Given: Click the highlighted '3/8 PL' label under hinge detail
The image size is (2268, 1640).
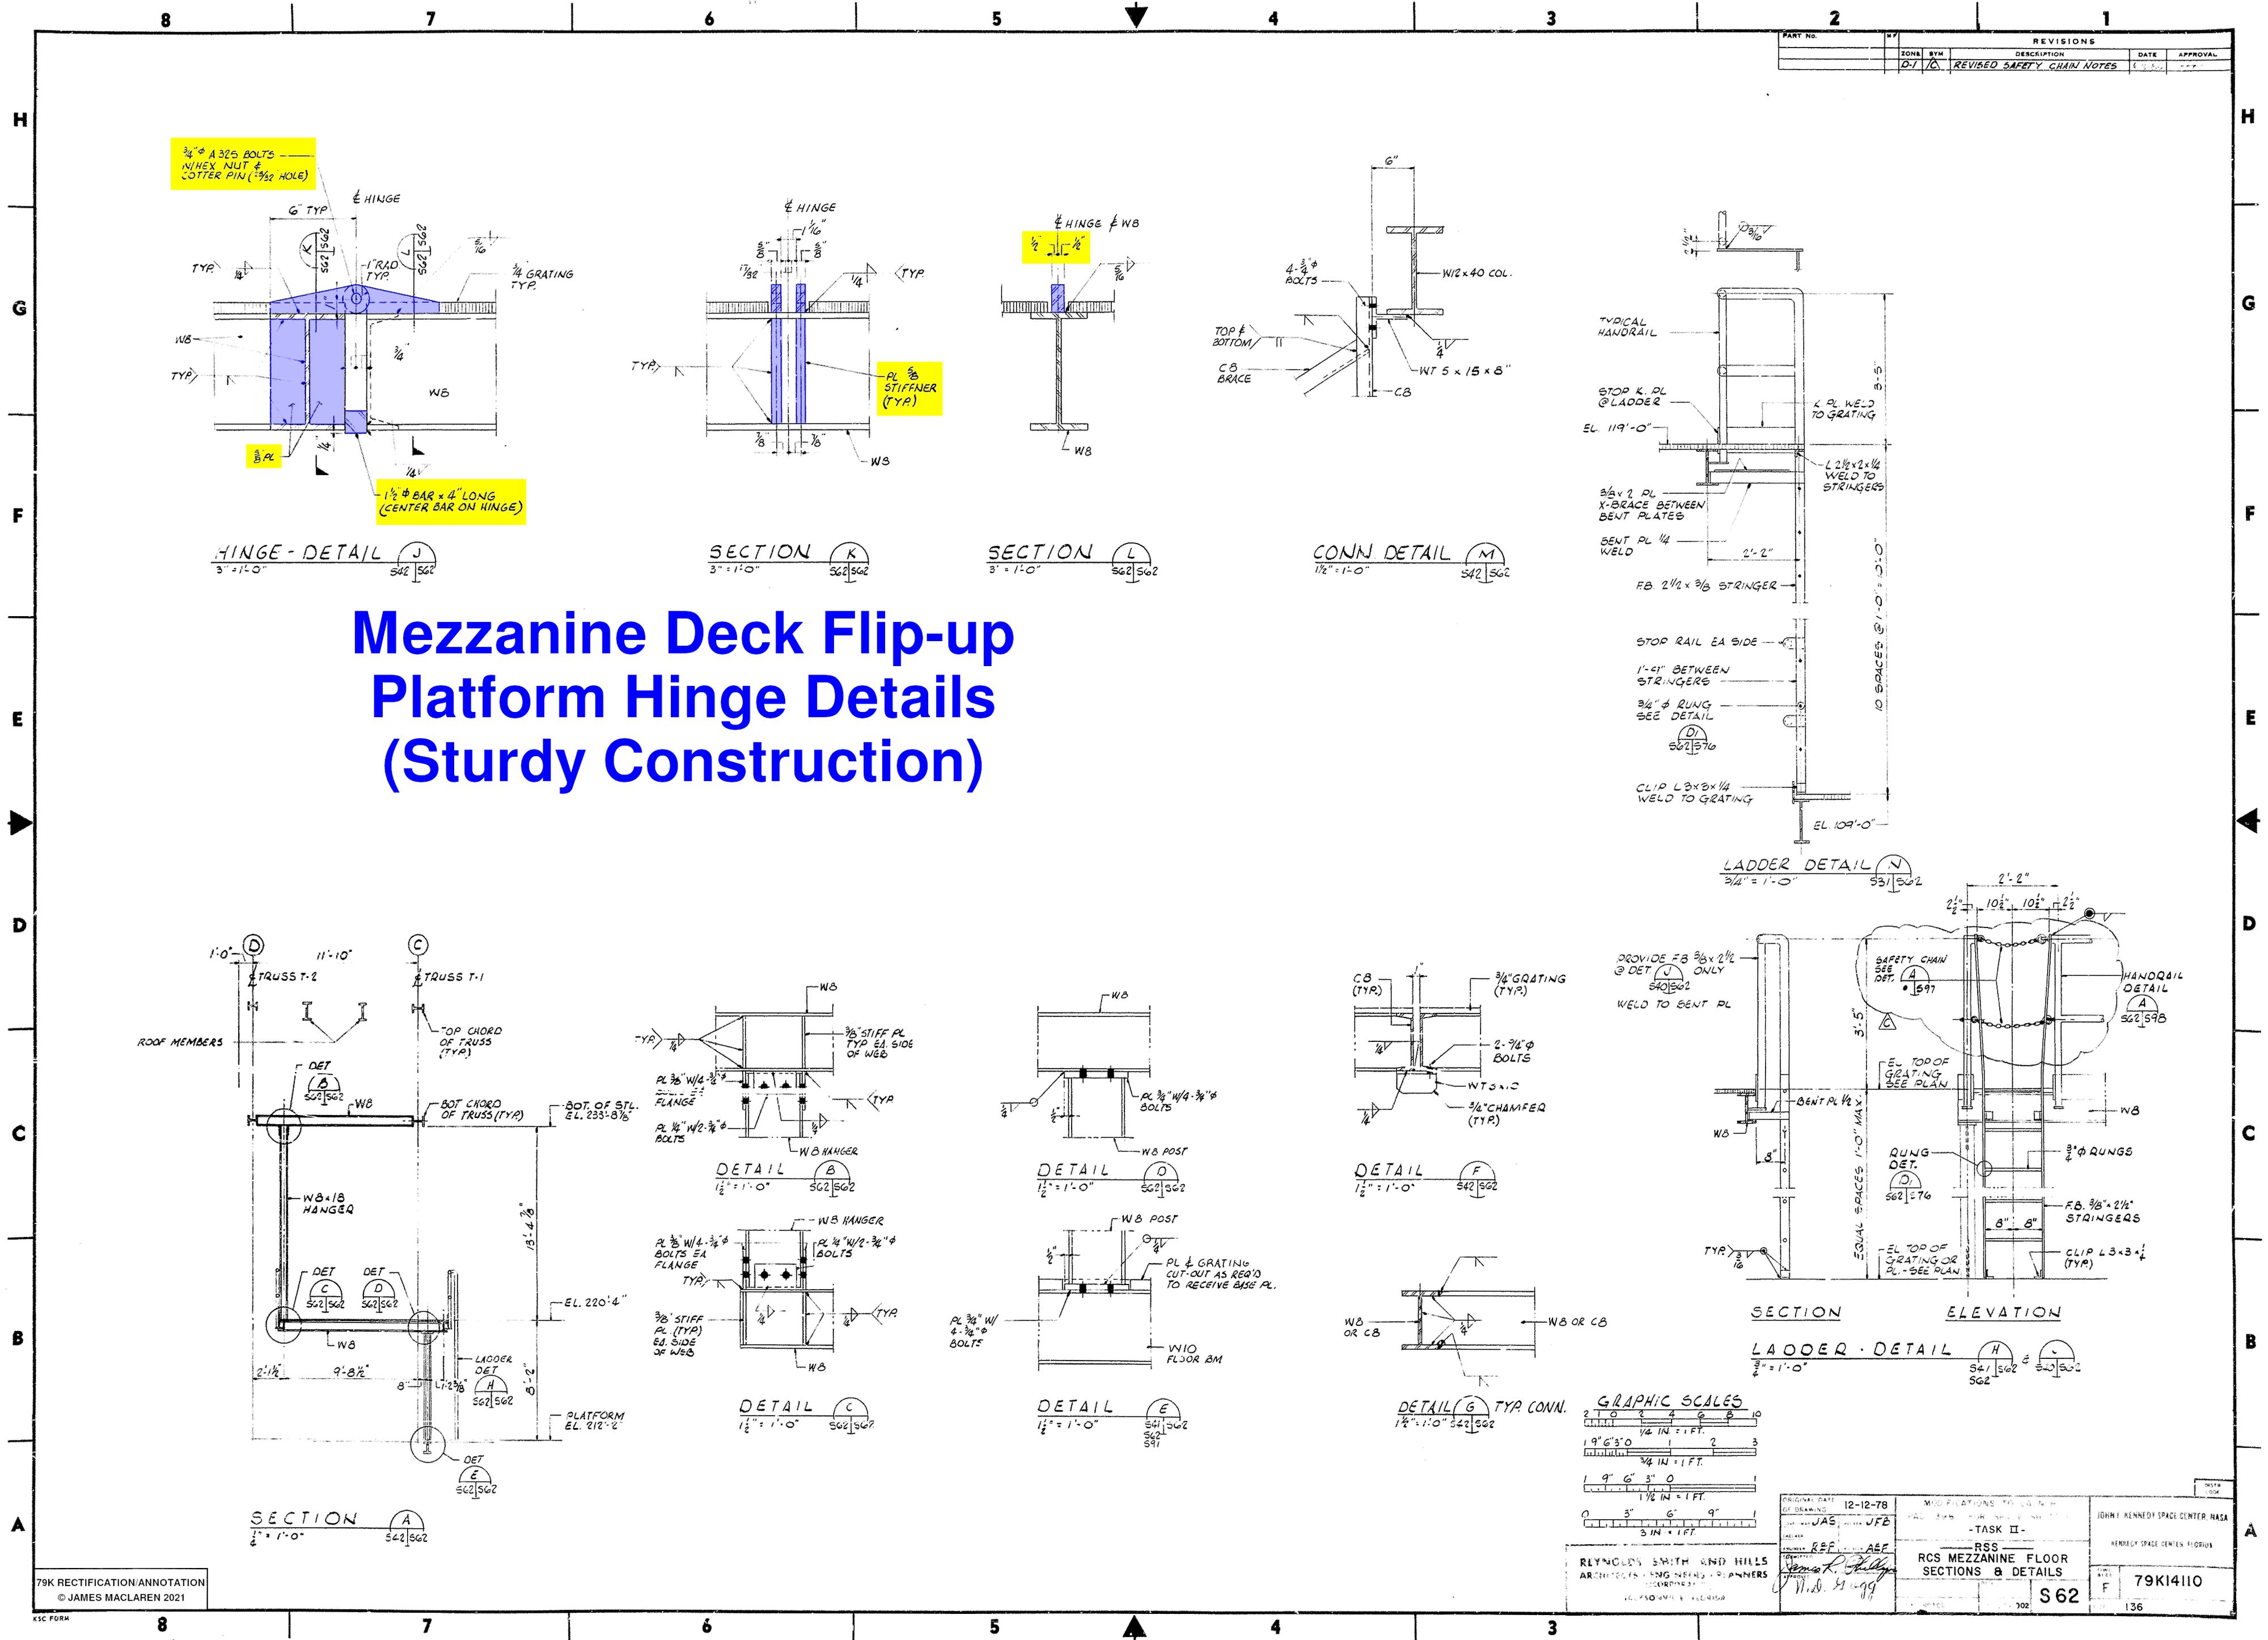Looking at the screenshot, I should coord(264,457).
